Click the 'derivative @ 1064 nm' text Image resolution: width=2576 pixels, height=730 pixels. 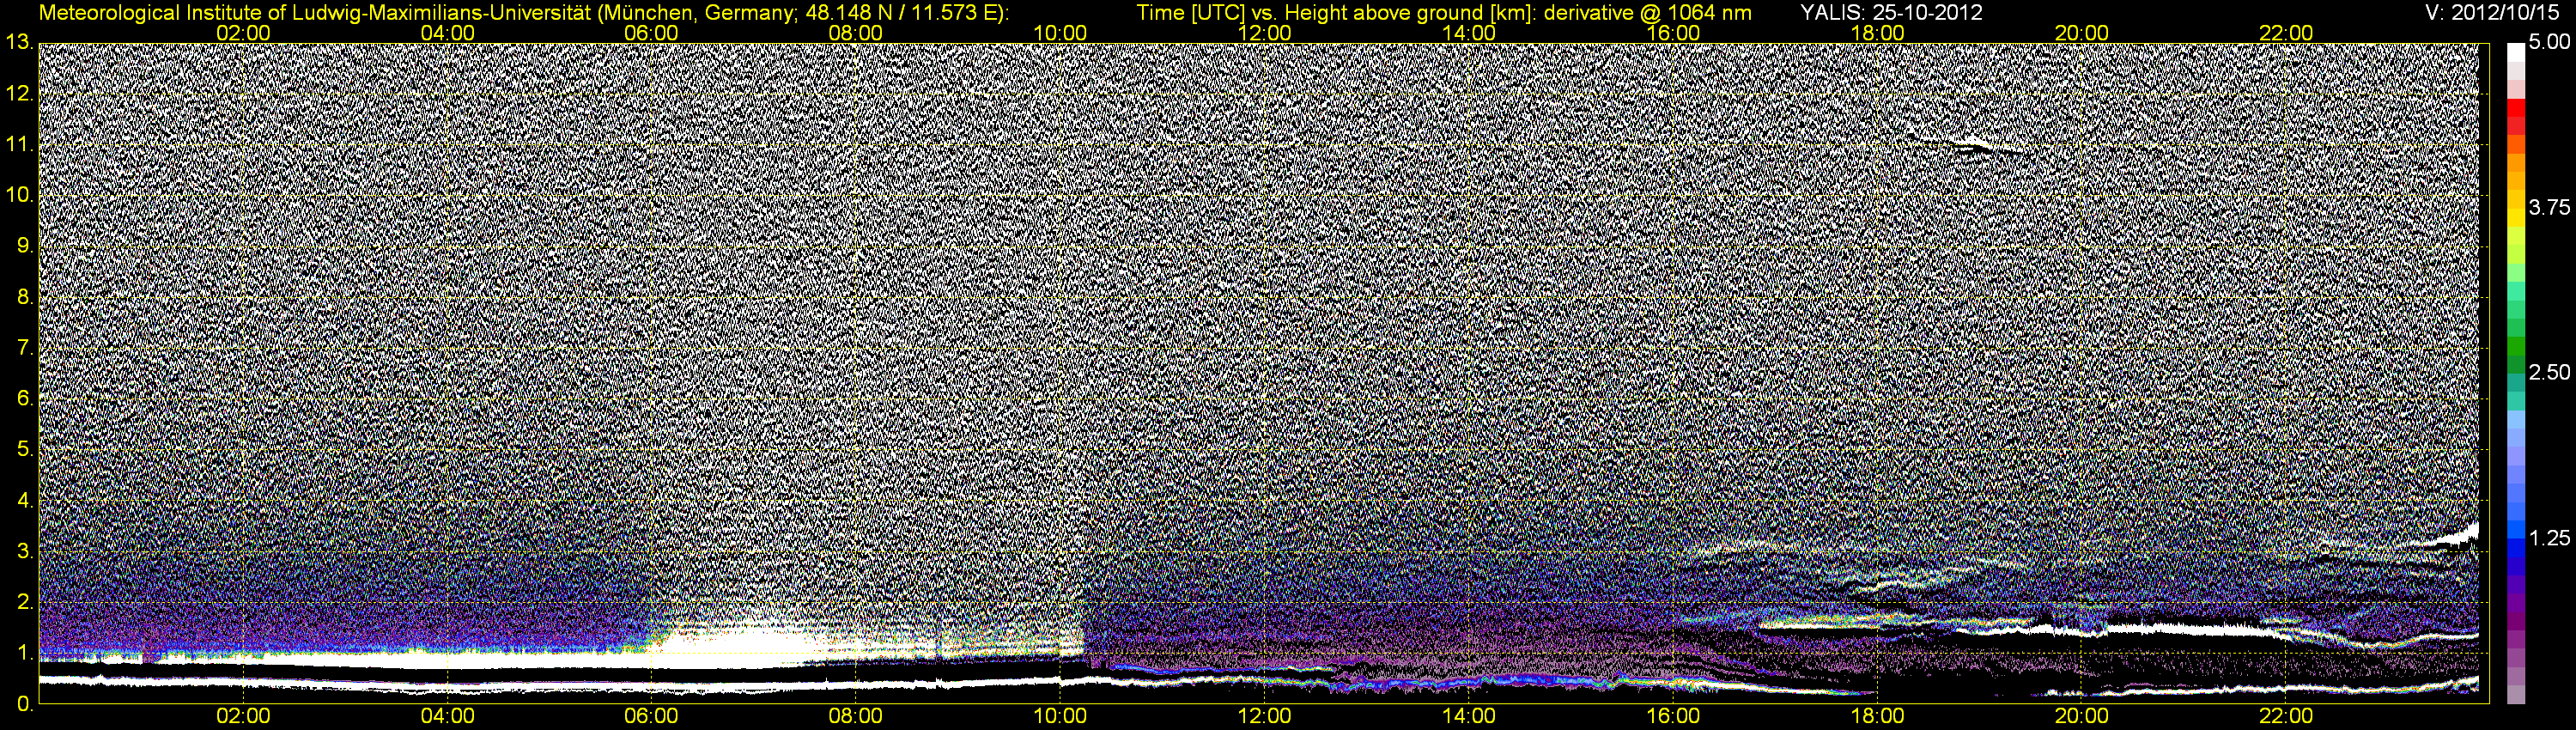coord(1649,12)
